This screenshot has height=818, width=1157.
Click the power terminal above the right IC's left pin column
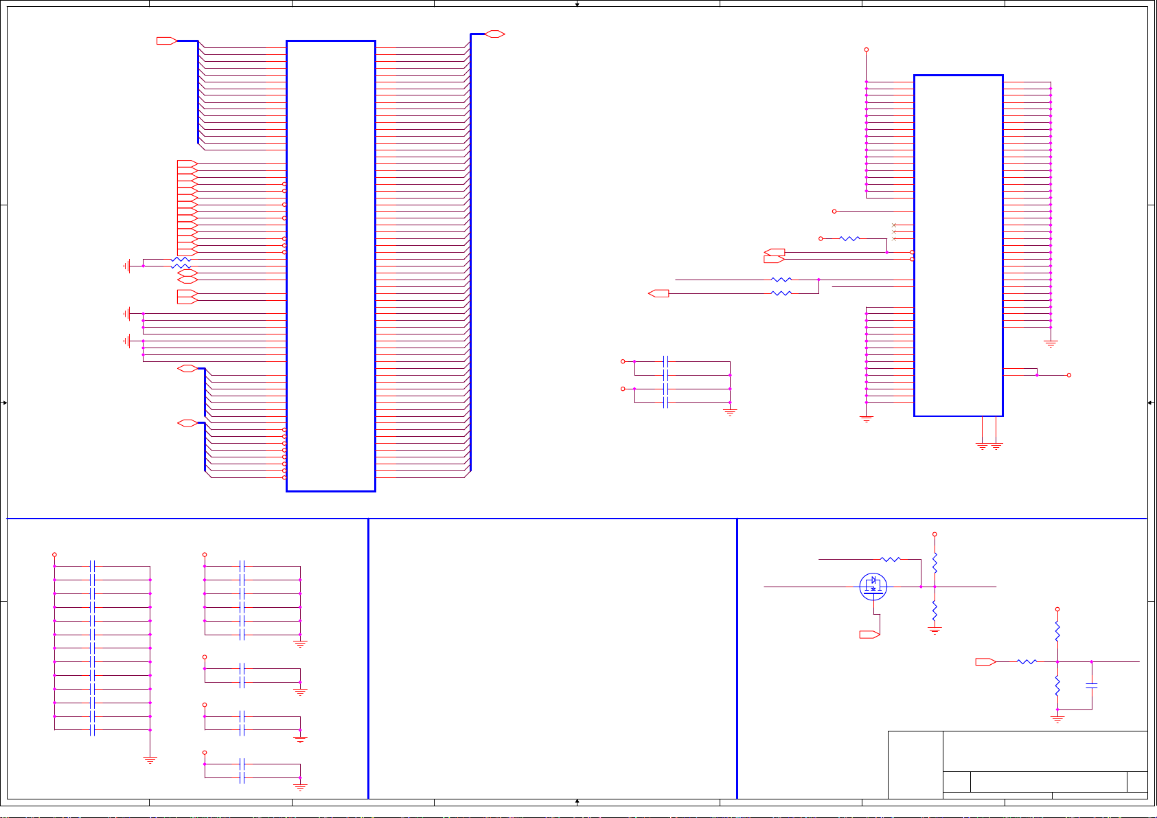[867, 49]
